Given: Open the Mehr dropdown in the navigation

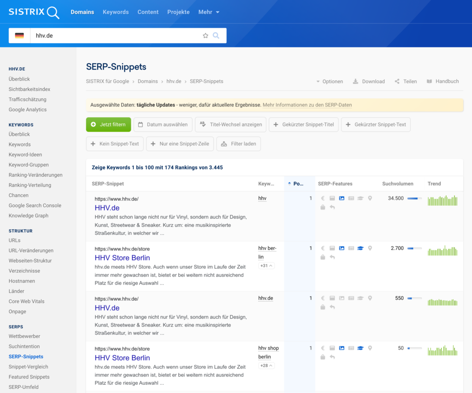Looking at the screenshot, I should (208, 12).
